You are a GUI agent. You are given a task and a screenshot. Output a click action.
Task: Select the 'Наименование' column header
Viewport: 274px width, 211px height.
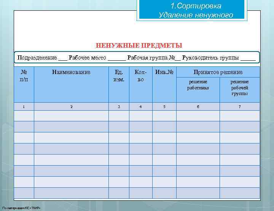[x=71, y=84]
